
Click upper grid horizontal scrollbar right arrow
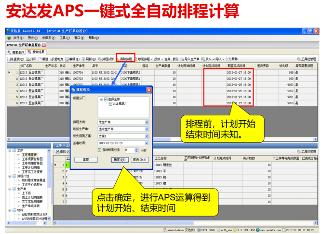coord(315,139)
